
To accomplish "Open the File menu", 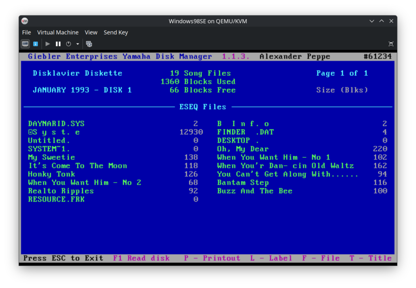I will pos(26,32).
